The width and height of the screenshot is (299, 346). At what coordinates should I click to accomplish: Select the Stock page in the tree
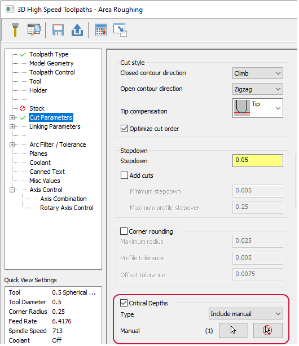37,108
